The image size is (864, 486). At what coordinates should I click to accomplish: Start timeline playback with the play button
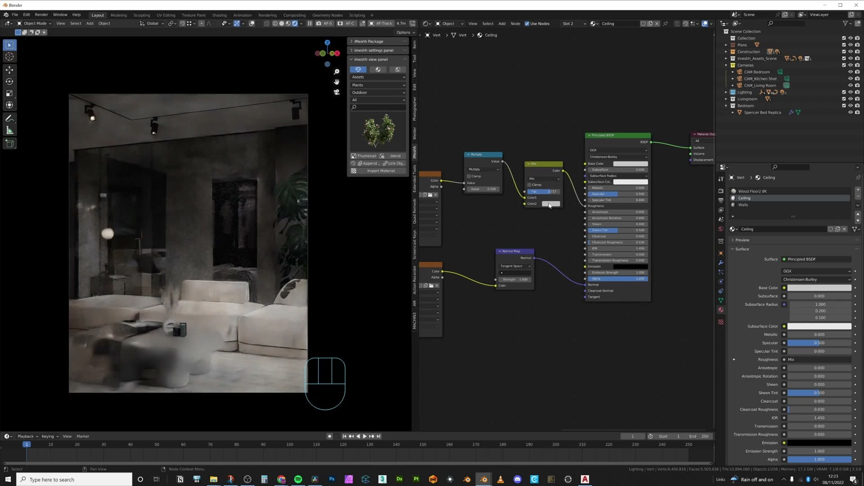tap(364, 436)
